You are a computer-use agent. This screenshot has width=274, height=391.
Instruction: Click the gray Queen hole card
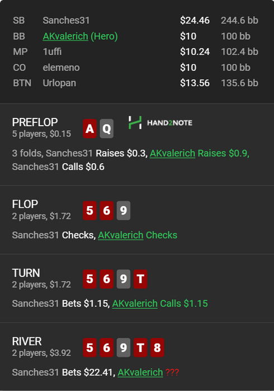coord(107,128)
